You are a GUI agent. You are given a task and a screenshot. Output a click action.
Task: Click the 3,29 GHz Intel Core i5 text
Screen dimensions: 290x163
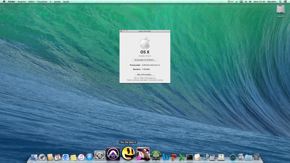click(x=151, y=65)
